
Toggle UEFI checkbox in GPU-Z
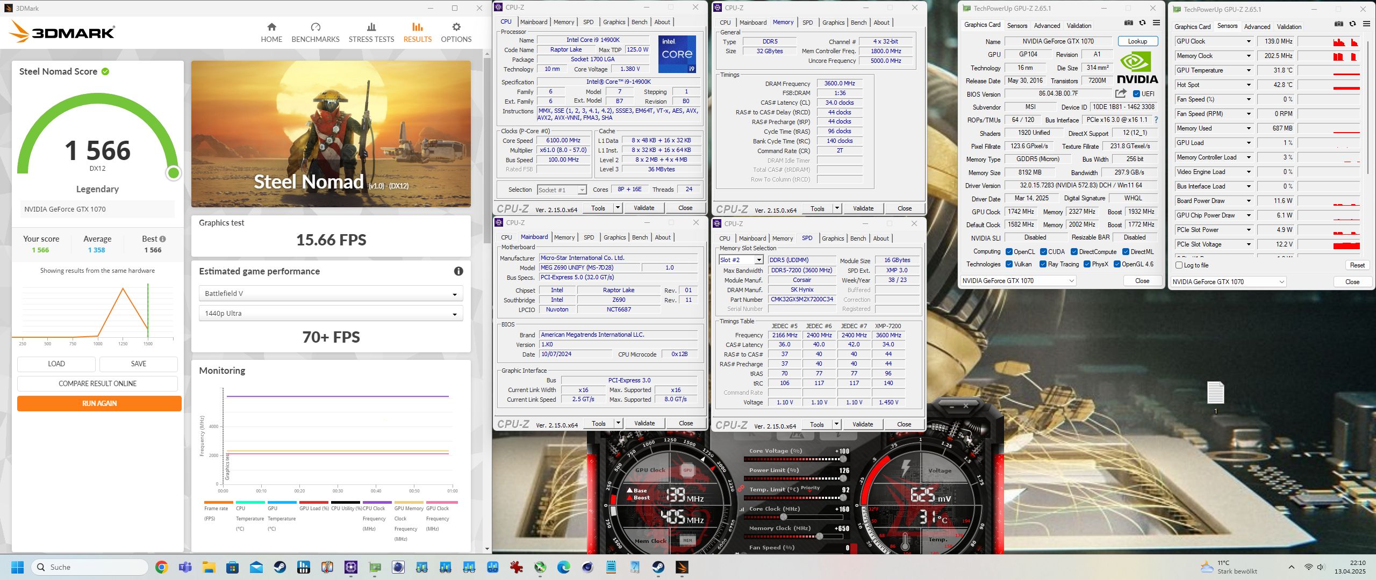click(1136, 93)
